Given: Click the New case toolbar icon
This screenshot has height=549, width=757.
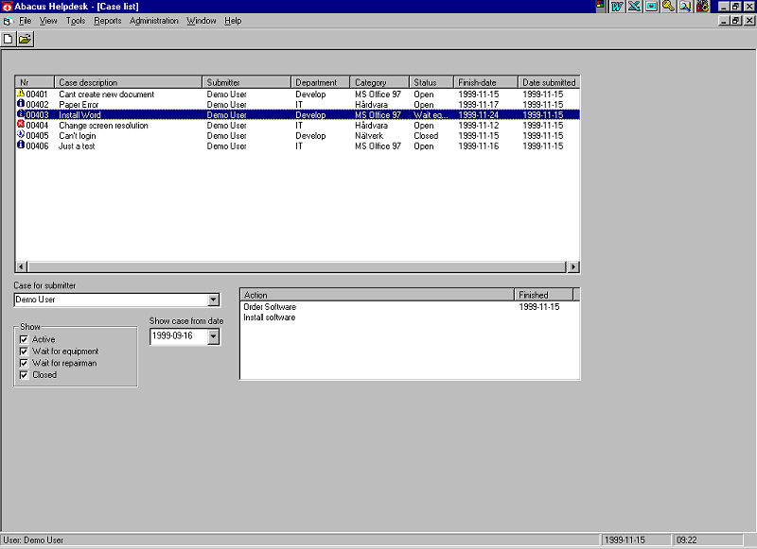Looking at the screenshot, I should 8,39.
